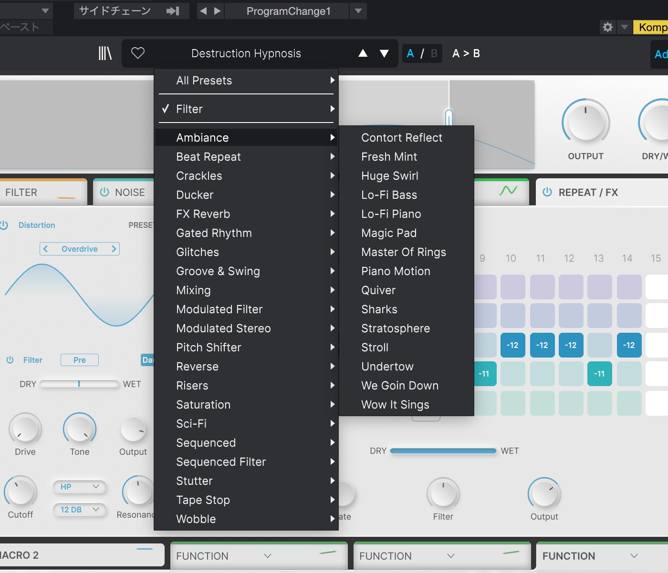Screen dimensions: 668x573
Task: Click the sidechain arrow icon
Action: point(173,11)
